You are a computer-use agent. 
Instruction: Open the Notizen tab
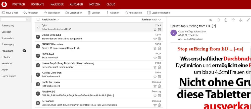(x=95, y=4)
